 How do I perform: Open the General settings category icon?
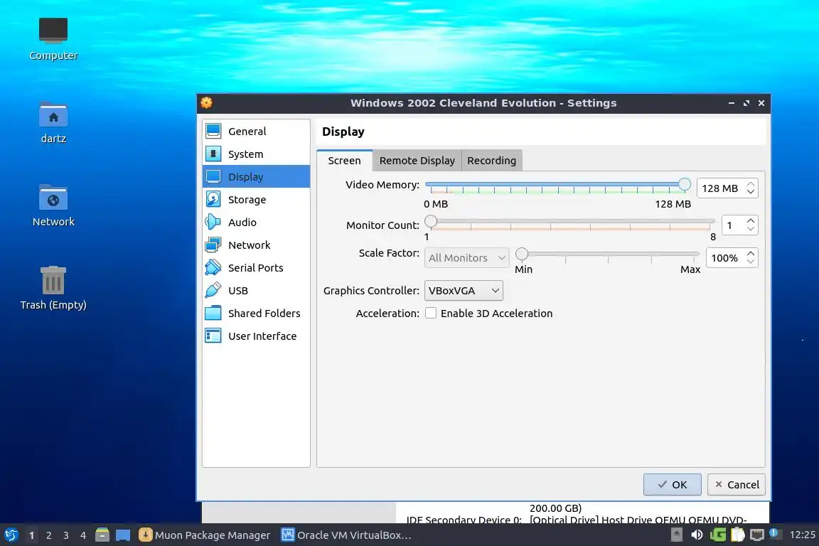(213, 131)
